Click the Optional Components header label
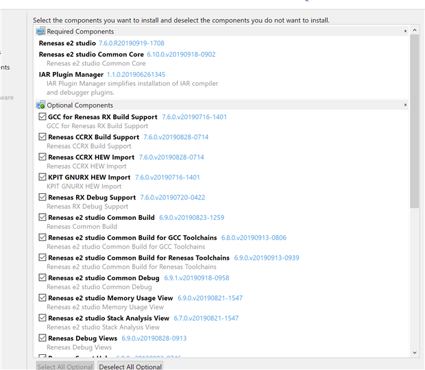425x370 pixels. [80, 106]
